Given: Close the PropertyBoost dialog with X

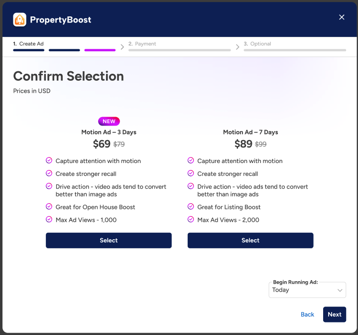Looking at the screenshot, I should click(342, 17).
